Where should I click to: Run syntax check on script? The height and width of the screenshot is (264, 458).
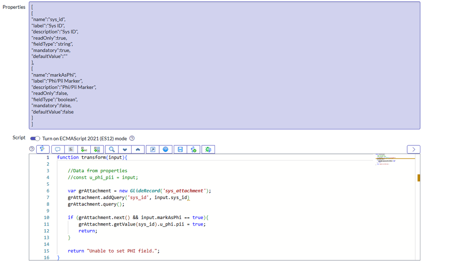point(193,149)
